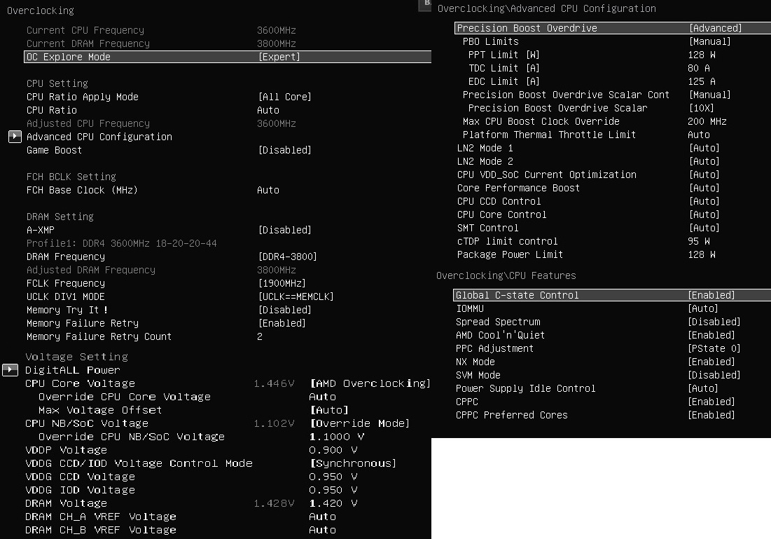Change SMT Control Auto setting
The height and width of the screenshot is (539, 771).
tap(704, 227)
